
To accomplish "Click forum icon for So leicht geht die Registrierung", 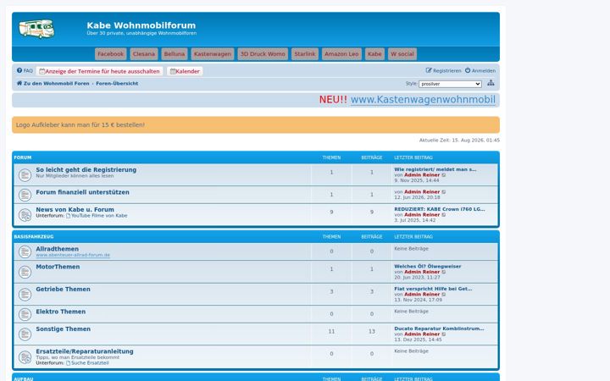I will click(x=25, y=175).
